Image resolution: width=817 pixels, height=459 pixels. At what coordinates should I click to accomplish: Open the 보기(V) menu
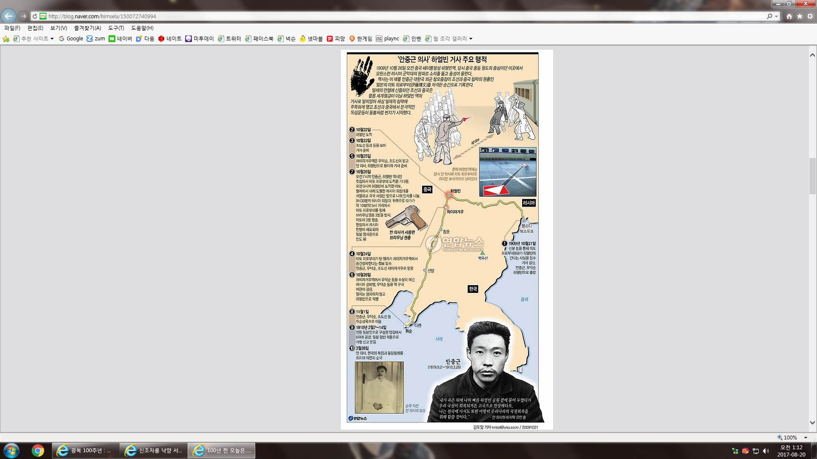[x=59, y=28]
